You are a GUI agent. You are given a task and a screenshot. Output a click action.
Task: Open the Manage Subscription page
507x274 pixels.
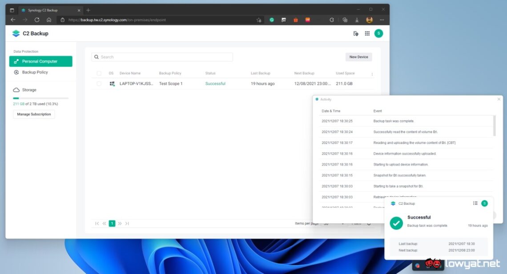click(33, 114)
